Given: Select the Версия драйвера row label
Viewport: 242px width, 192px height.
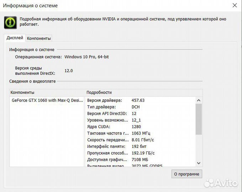Looking at the screenshot, I should [105, 100].
